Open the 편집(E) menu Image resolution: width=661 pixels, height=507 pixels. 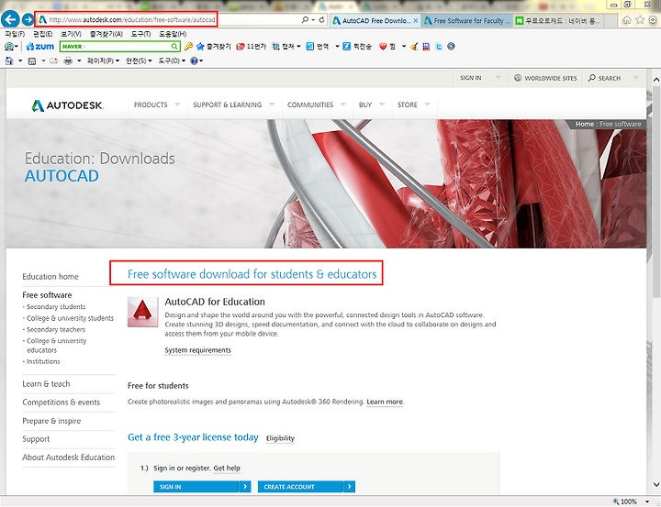(43, 34)
